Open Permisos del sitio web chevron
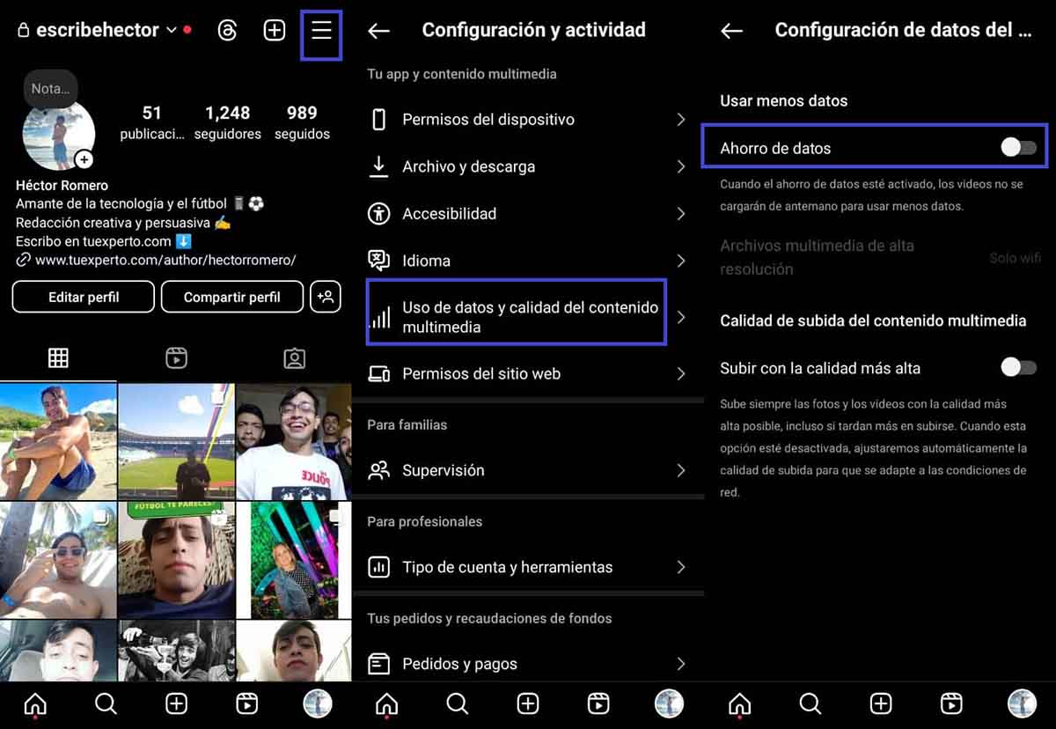 coord(681,374)
